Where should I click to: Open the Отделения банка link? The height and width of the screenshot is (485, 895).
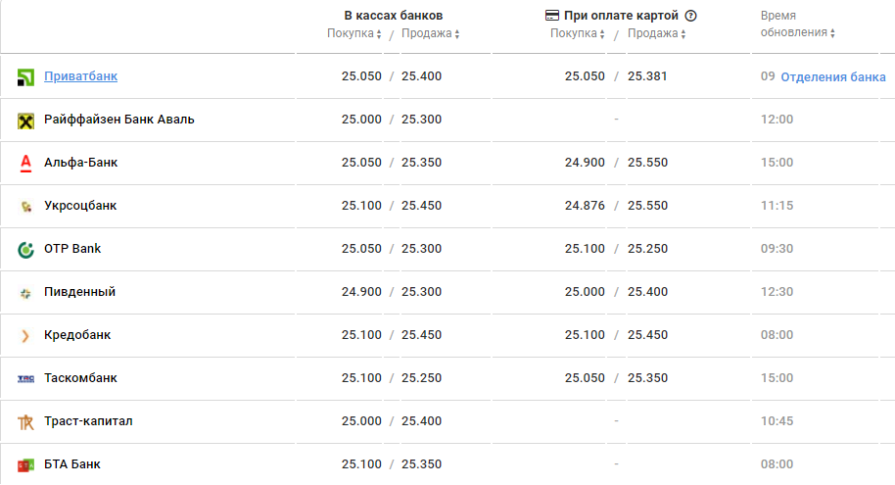(832, 76)
